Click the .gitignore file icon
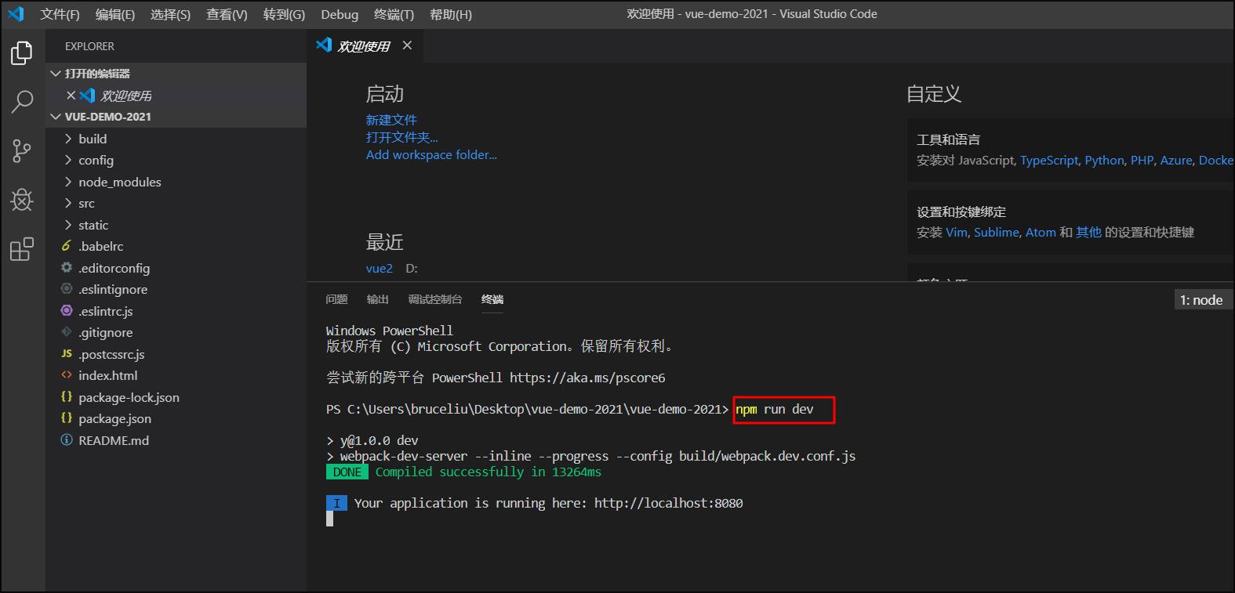 coord(67,332)
